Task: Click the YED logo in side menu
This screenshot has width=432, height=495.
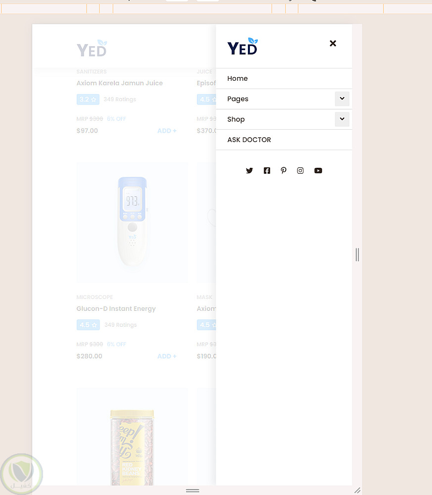Action: [x=242, y=46]
